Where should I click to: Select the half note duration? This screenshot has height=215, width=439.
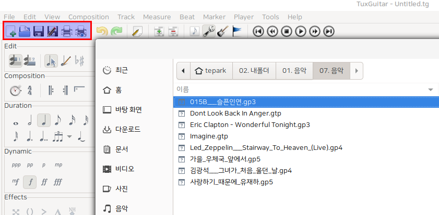pos(30,121)
